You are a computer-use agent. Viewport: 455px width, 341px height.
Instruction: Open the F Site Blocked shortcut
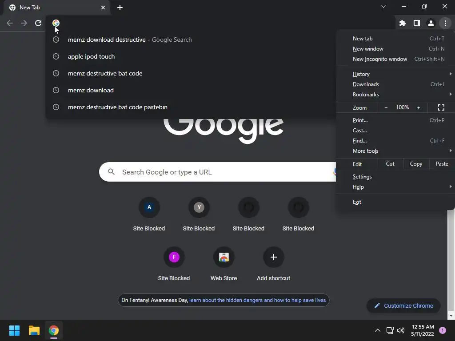174,264
